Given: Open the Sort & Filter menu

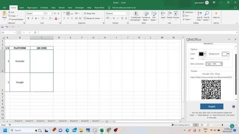Looking at the screenshot, I should [x=199, y=16].
